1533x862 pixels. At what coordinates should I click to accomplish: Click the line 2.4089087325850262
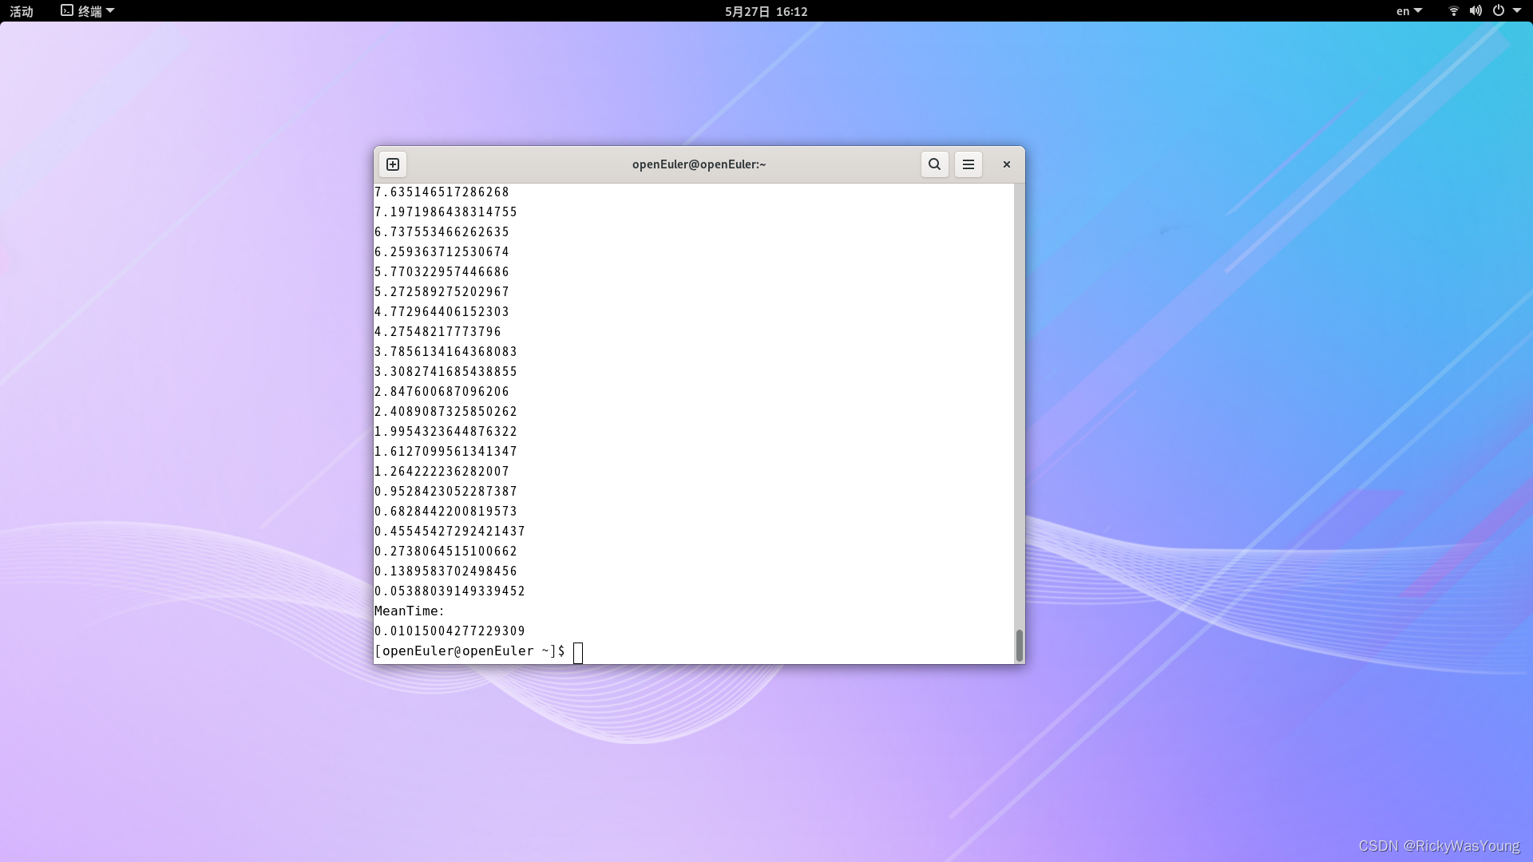(x=446, y=411)
